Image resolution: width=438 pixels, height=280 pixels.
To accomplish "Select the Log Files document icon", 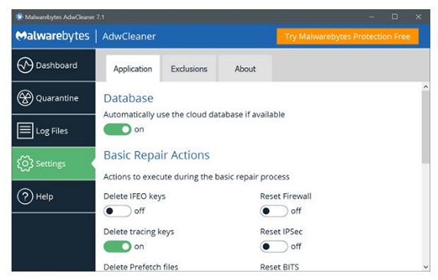I will 25,131.
